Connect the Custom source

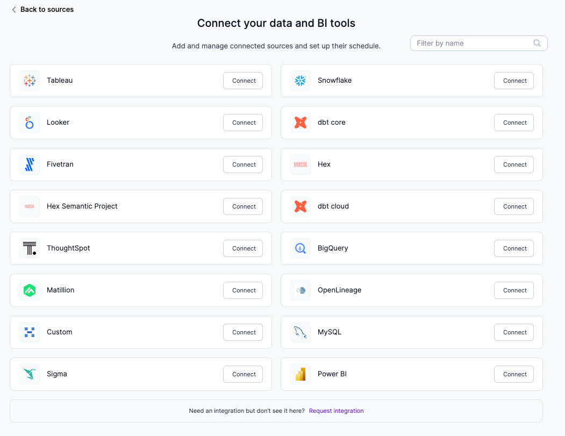point(244,332)
